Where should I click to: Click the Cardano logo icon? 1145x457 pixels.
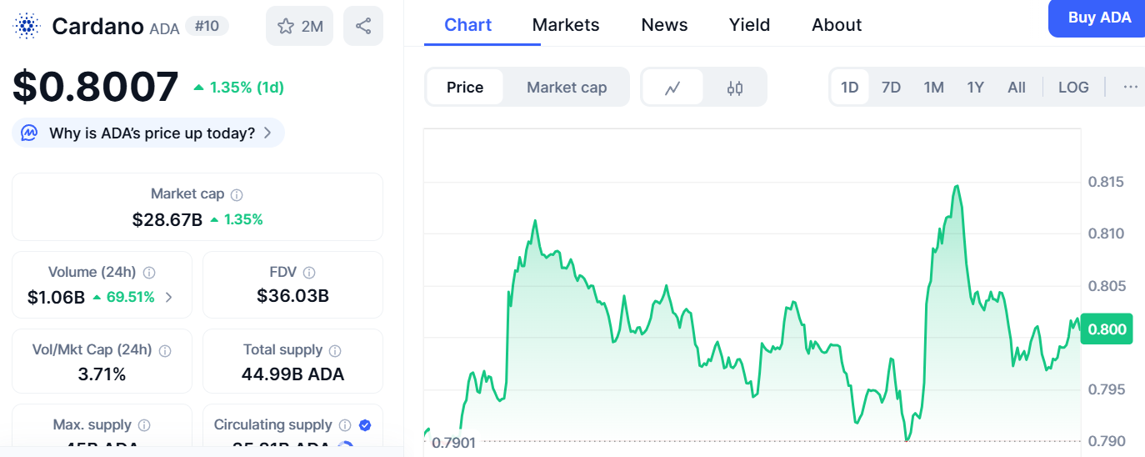pyautogui.click(x=27, y=26)
